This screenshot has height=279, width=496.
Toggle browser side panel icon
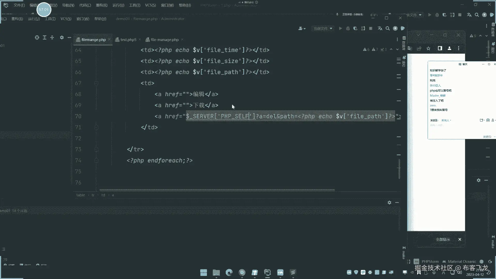pyautogui.click(x=440, y=48)
